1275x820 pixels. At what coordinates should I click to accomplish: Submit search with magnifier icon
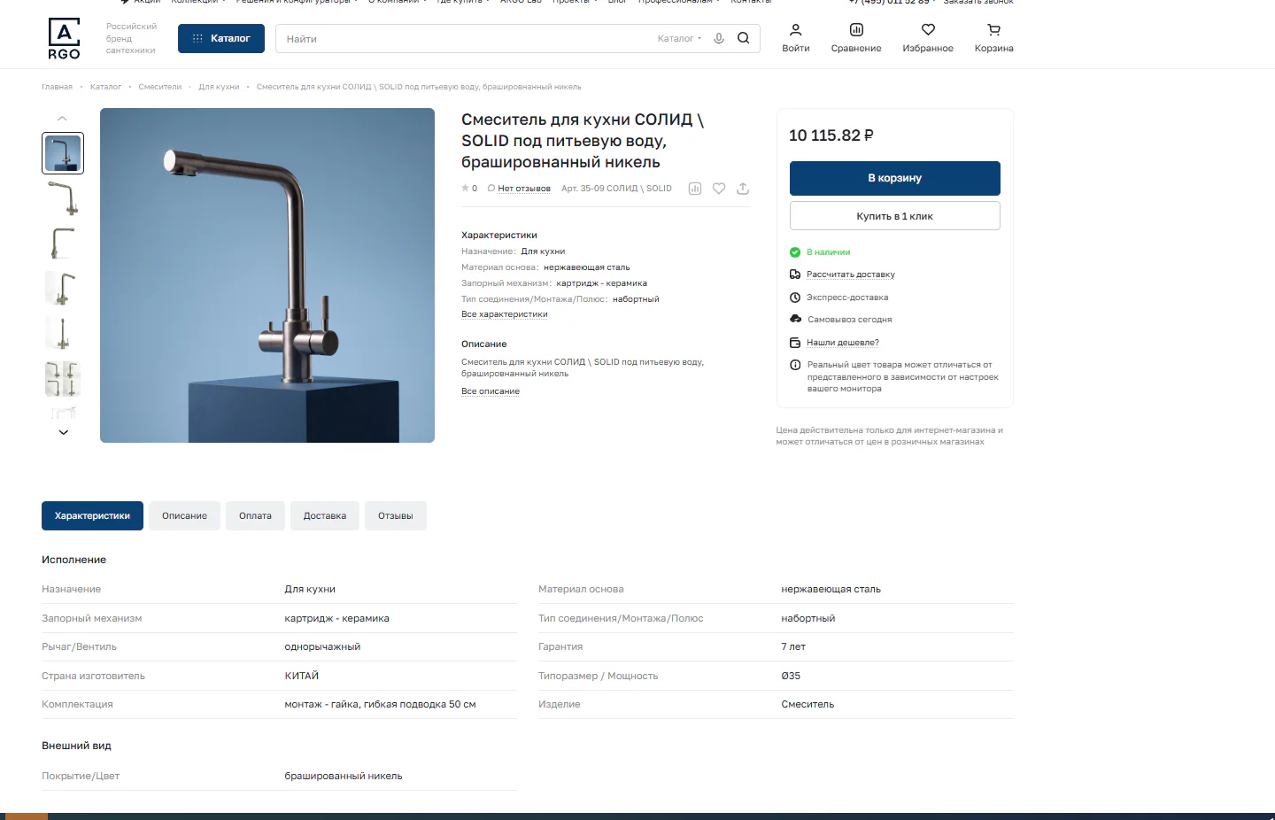click(744, 38)
